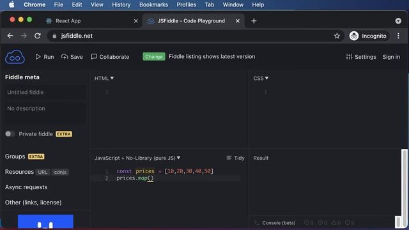Go back in browser history
Screen dimensions: 409x230
click(10, 36)
